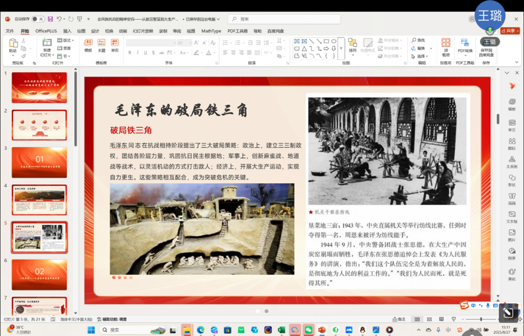The width and height of the screenshot is (524, 336).
Task: Toggle center text alignment
Action: (x=233, y=52)
